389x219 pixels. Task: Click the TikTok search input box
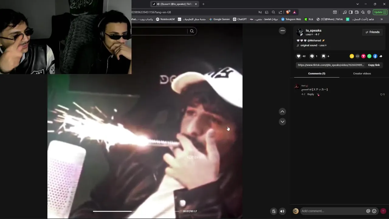click(160, 31)
